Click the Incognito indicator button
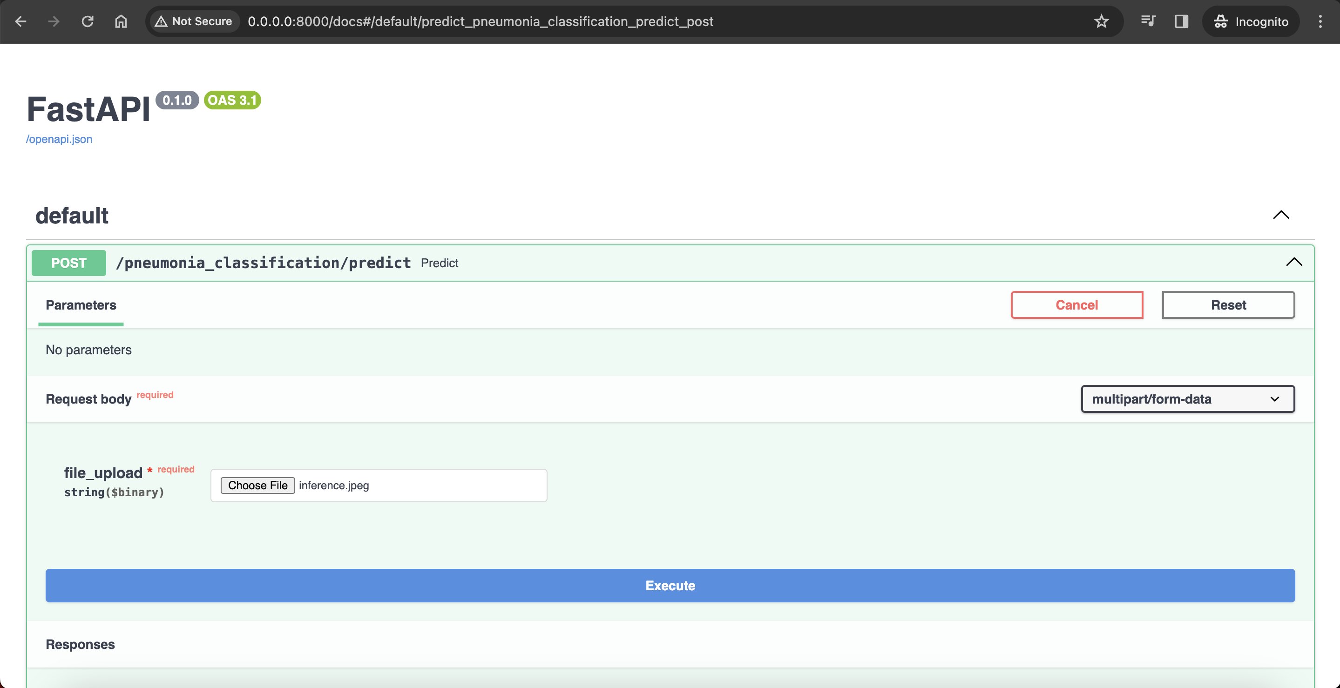Viewport: 1340px width, 688px height. 1251,21
